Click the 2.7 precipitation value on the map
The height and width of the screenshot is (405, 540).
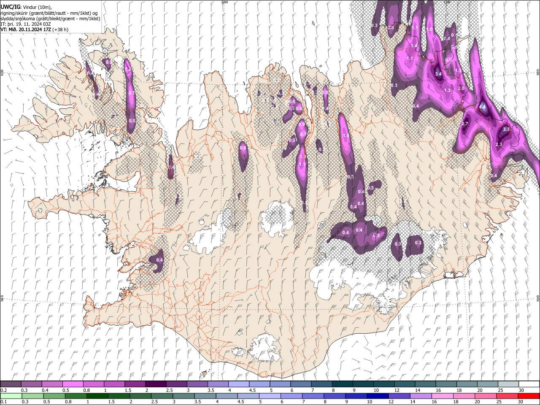tap(465, 124)
